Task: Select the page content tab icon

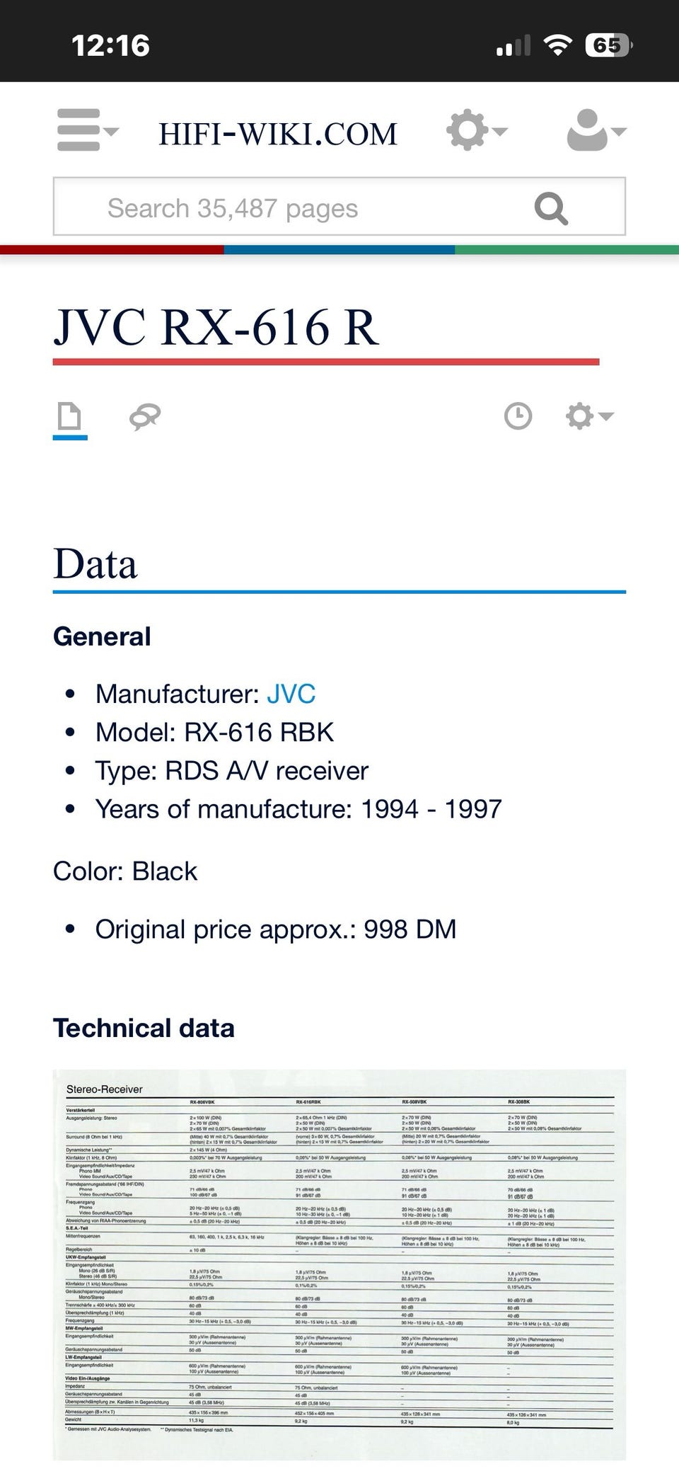Action: (69, 417)
